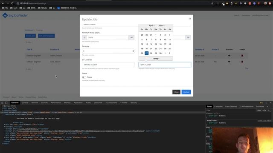The image size is (273, 153).
Task: Pick April 10 in the calendar
Action: click(x=165, y=40)
